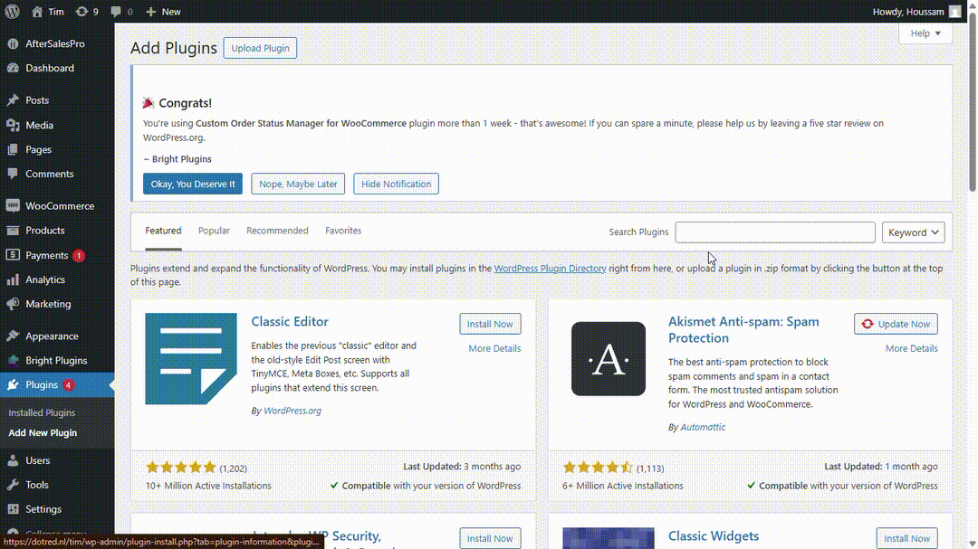Install the Classic Widgets plugin
This screenshot has height=549, width=978.
[906, 538]
